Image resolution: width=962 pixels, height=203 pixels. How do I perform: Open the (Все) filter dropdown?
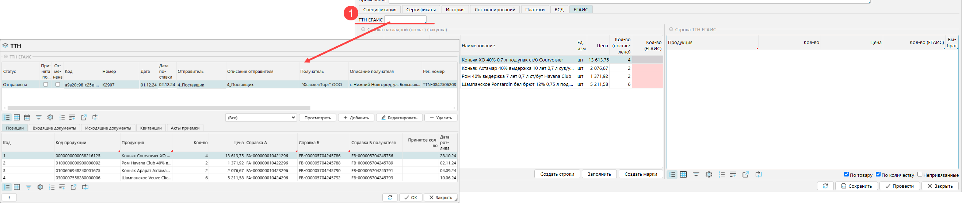(261, 118)
